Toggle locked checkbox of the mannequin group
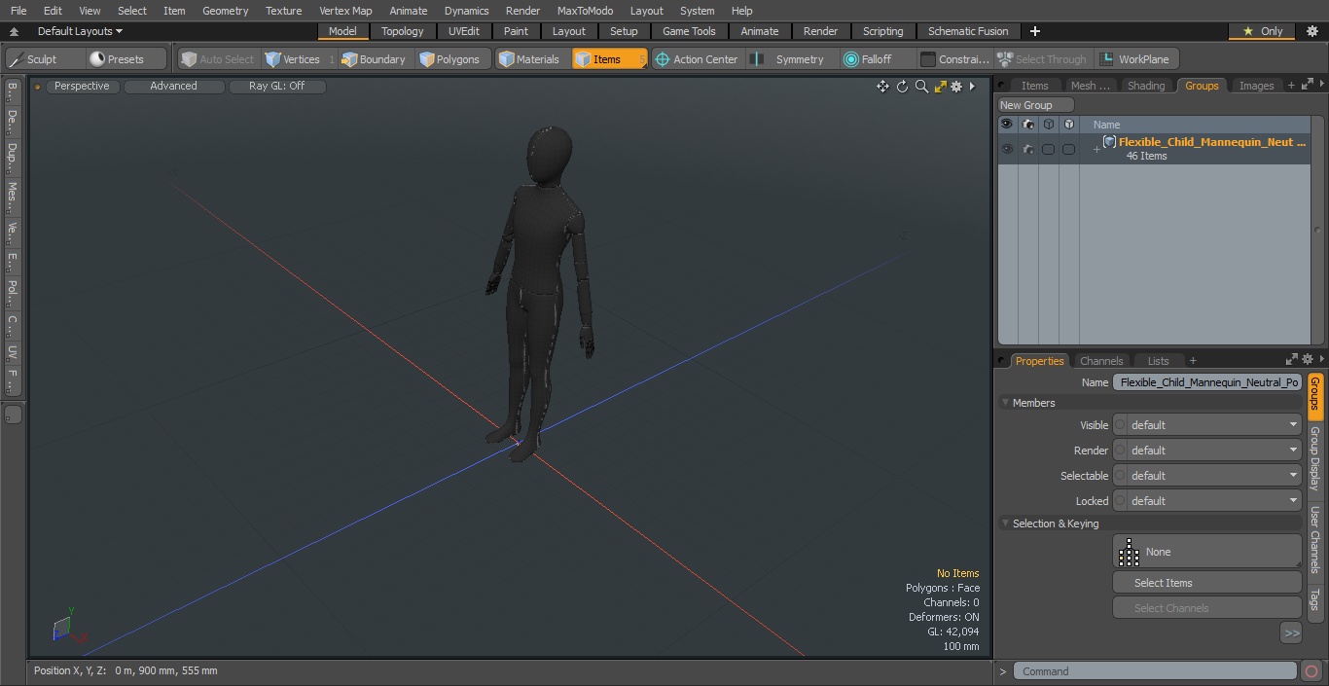 [x=1068, y=149]
